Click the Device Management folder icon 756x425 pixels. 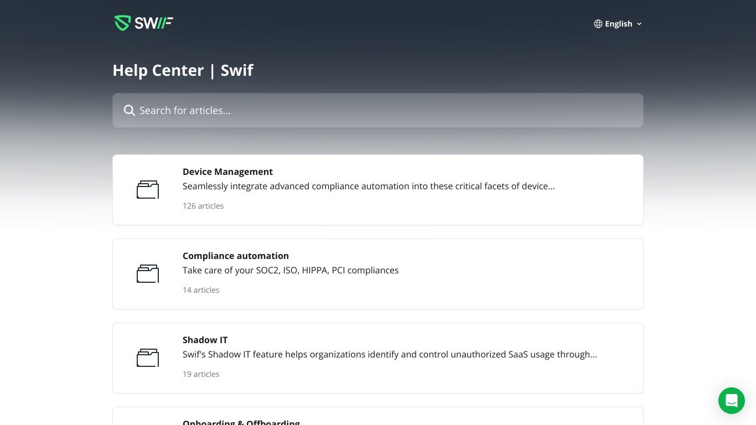(x=148, y=190)
